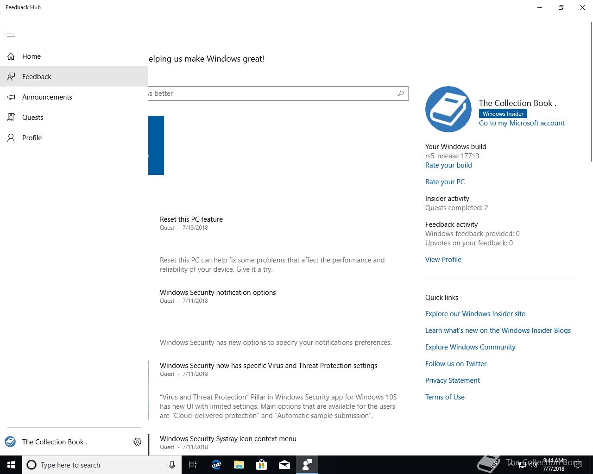
Task: Click Rate your PC link
Action: 445,182
